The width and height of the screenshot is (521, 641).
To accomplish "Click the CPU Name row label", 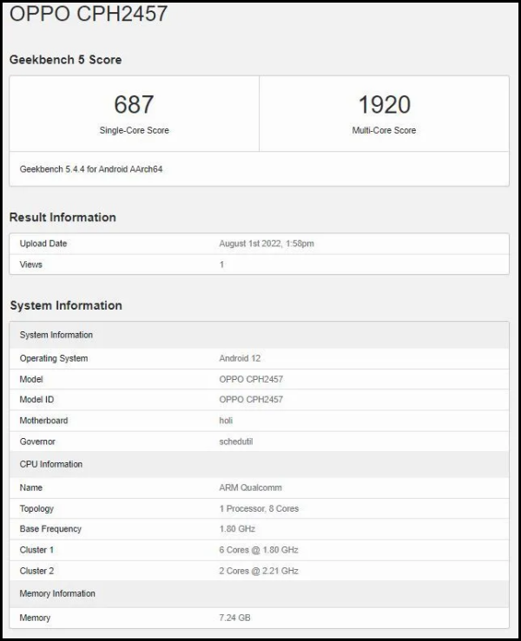I will (31, 487).
